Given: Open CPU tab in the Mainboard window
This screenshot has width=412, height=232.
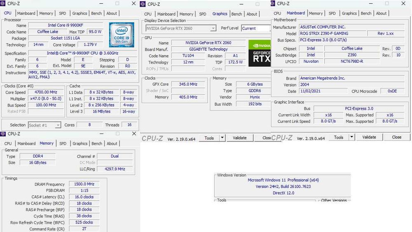Looking at the screenshot, I should click(x=277, y=13).
